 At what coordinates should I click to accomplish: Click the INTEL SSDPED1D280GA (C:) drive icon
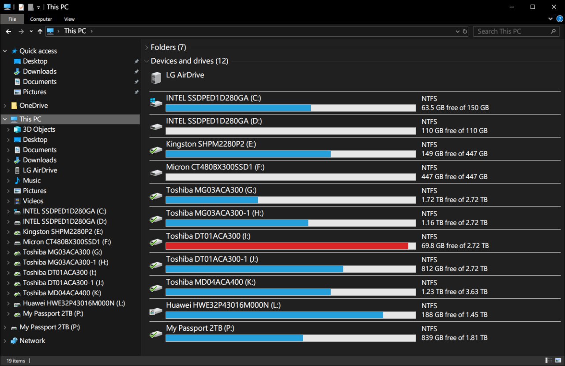tap(156, 103)
